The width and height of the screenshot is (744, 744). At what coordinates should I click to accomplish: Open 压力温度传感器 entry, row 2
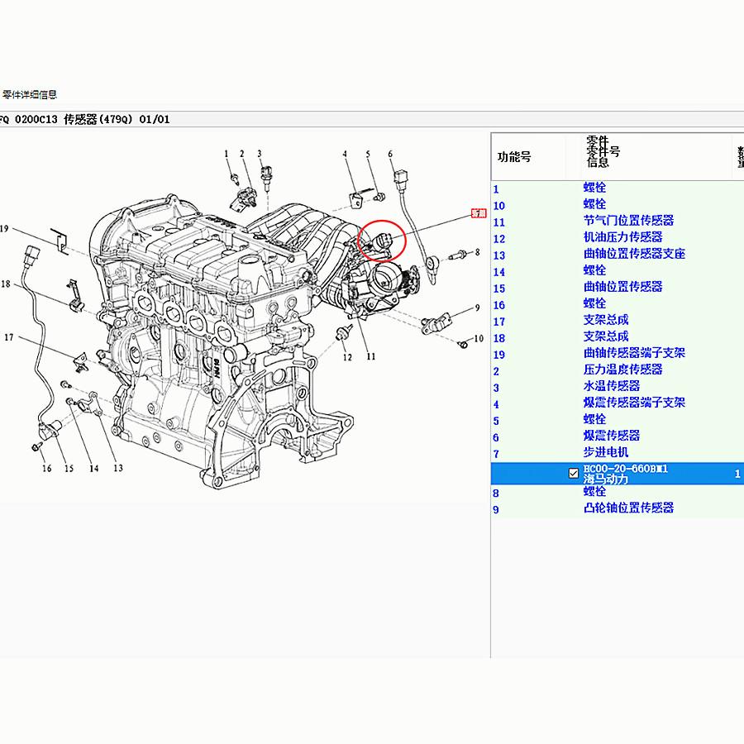(x=618, y=370)
